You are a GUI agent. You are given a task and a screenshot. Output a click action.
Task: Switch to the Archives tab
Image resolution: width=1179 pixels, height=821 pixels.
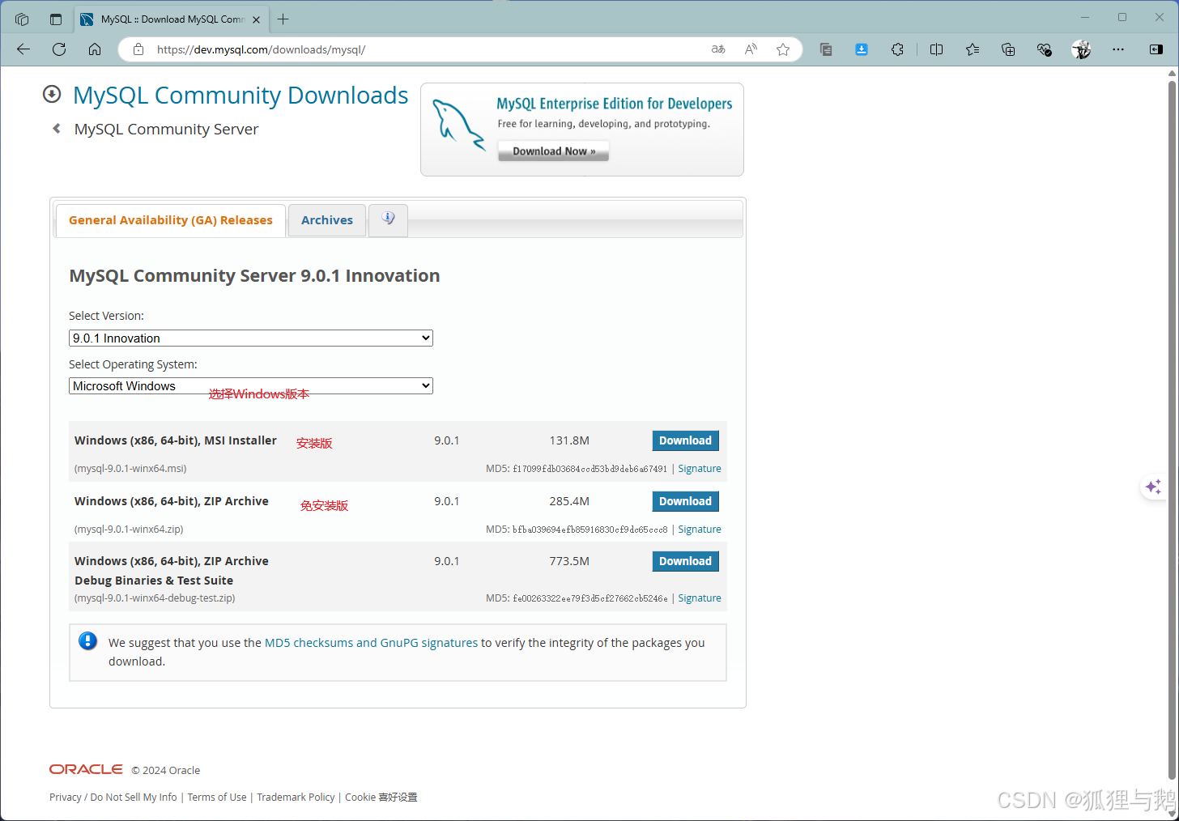tap(327, 220)
